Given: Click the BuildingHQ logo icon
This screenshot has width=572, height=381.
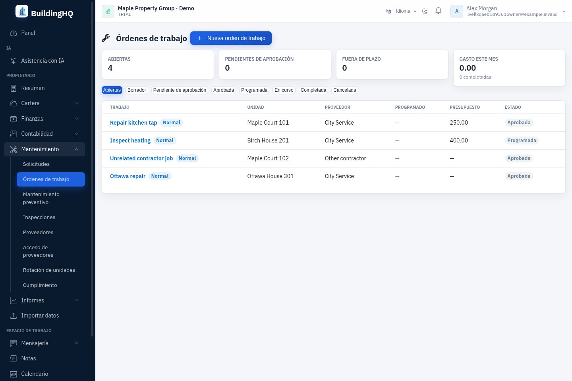Looking at the screenshot, I should [x=22, y=11].
